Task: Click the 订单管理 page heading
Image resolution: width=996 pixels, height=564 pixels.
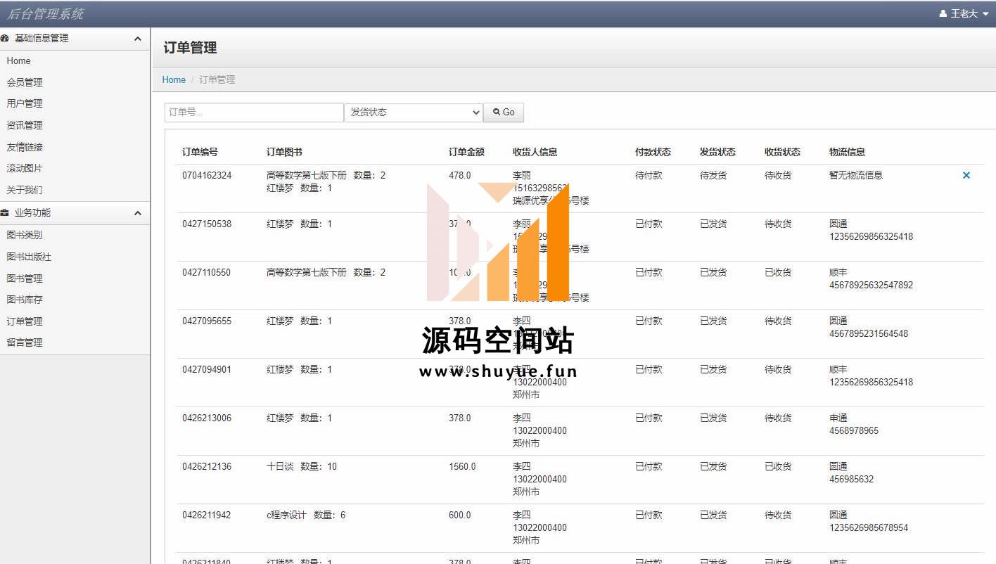Action: pos(190,48)
